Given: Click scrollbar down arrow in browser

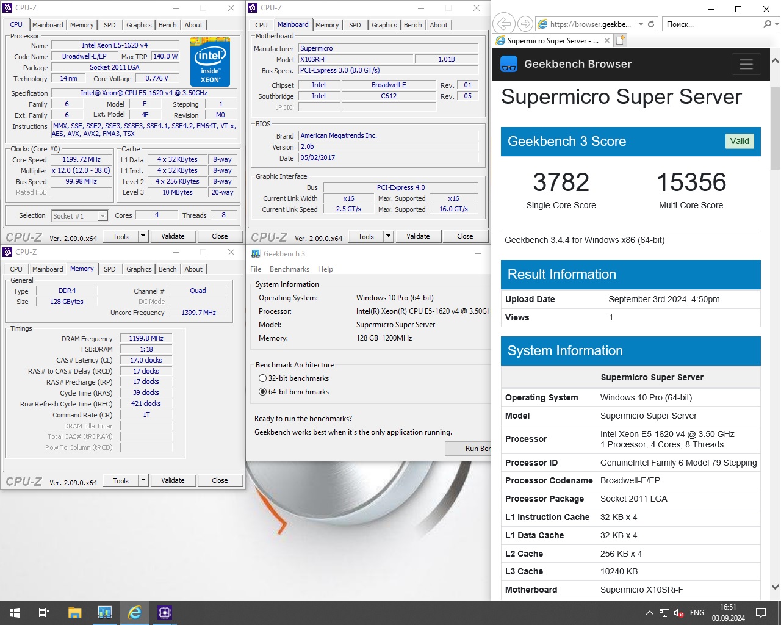Looking at the screenshot, I should [x=775, y=587].
